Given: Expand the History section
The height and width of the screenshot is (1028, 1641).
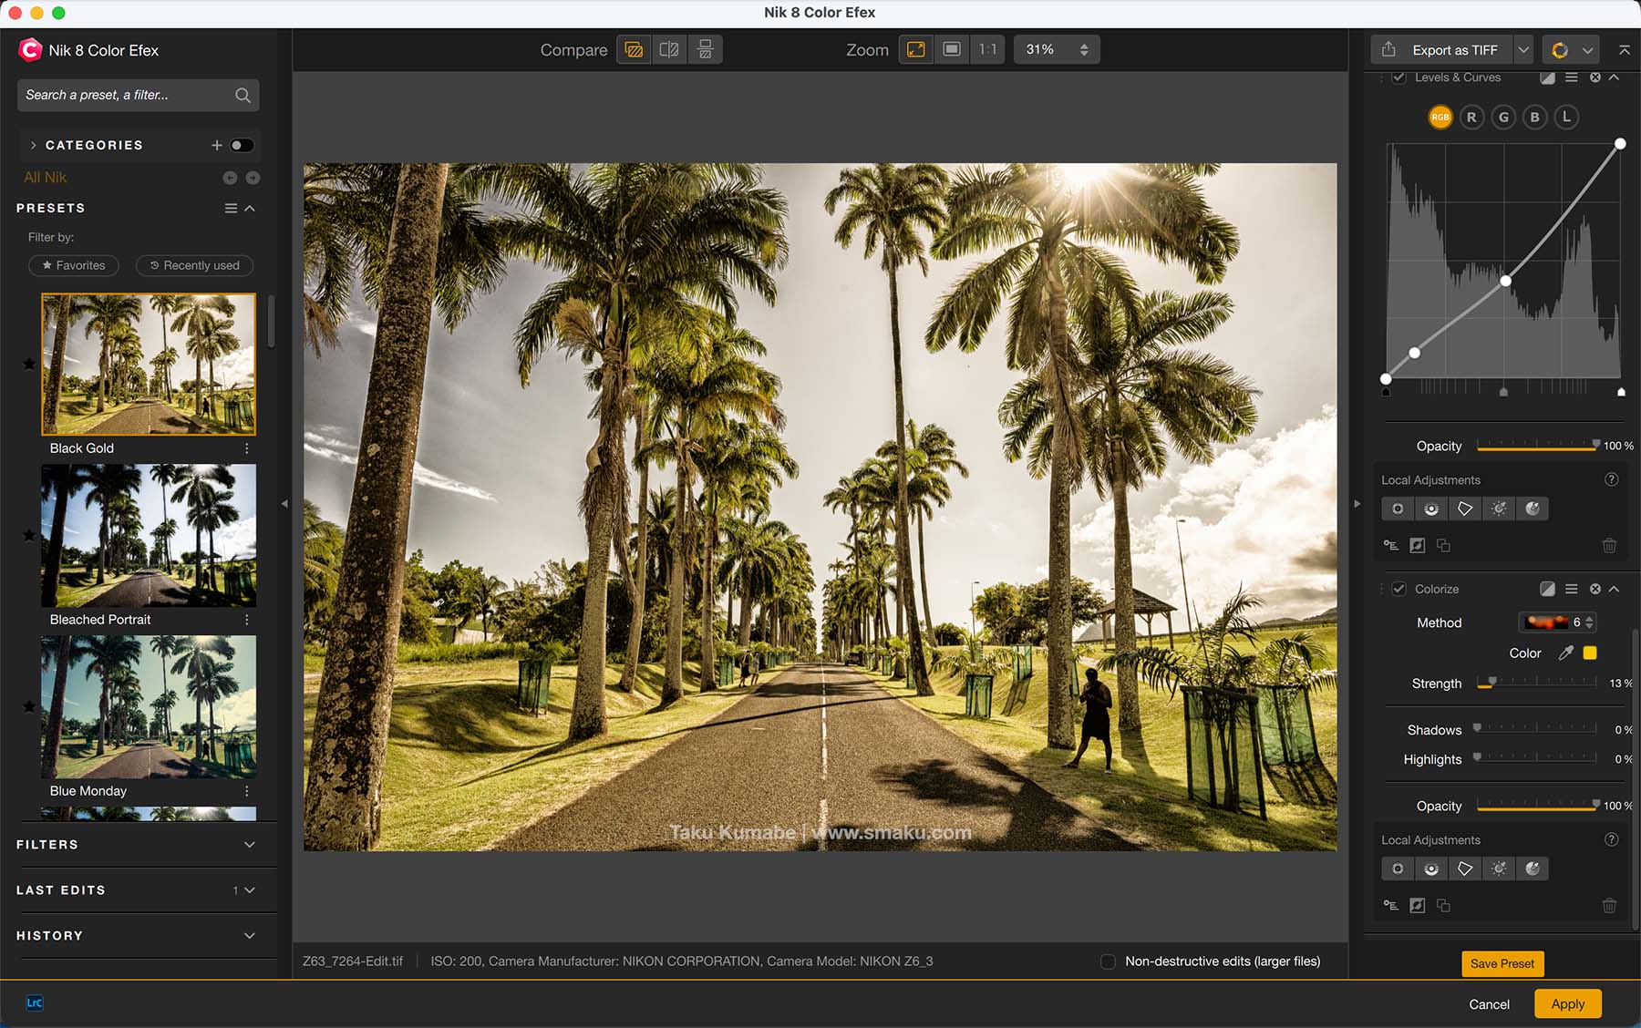Looking at the screenshot, I should (x=249, y=936).
